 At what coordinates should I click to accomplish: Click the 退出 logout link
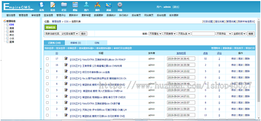click(176, 7)
